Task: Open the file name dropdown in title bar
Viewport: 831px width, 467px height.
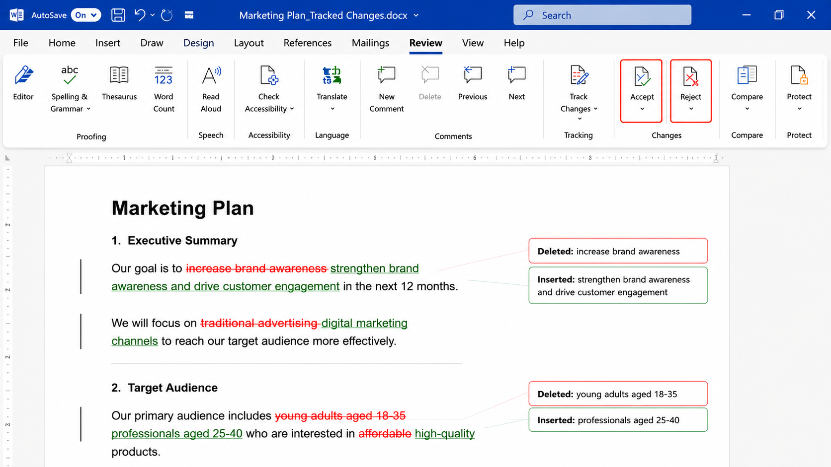Action: pyautogui.click(x=416, y=15)
